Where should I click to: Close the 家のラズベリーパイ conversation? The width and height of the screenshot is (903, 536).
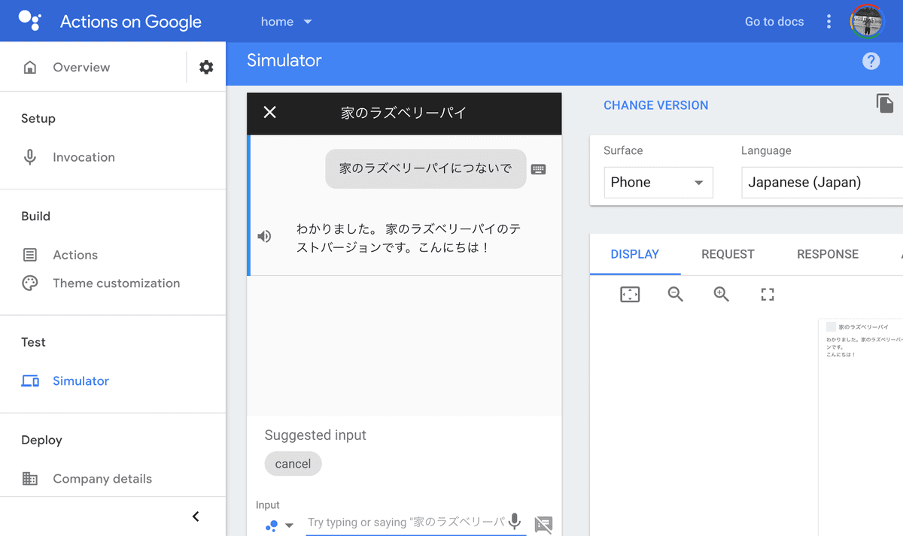[x=270, y=113]
